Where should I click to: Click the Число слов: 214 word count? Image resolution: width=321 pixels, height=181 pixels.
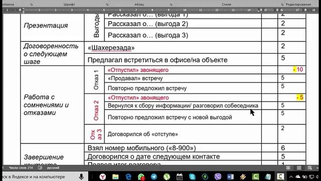click(x=21, y=168)
